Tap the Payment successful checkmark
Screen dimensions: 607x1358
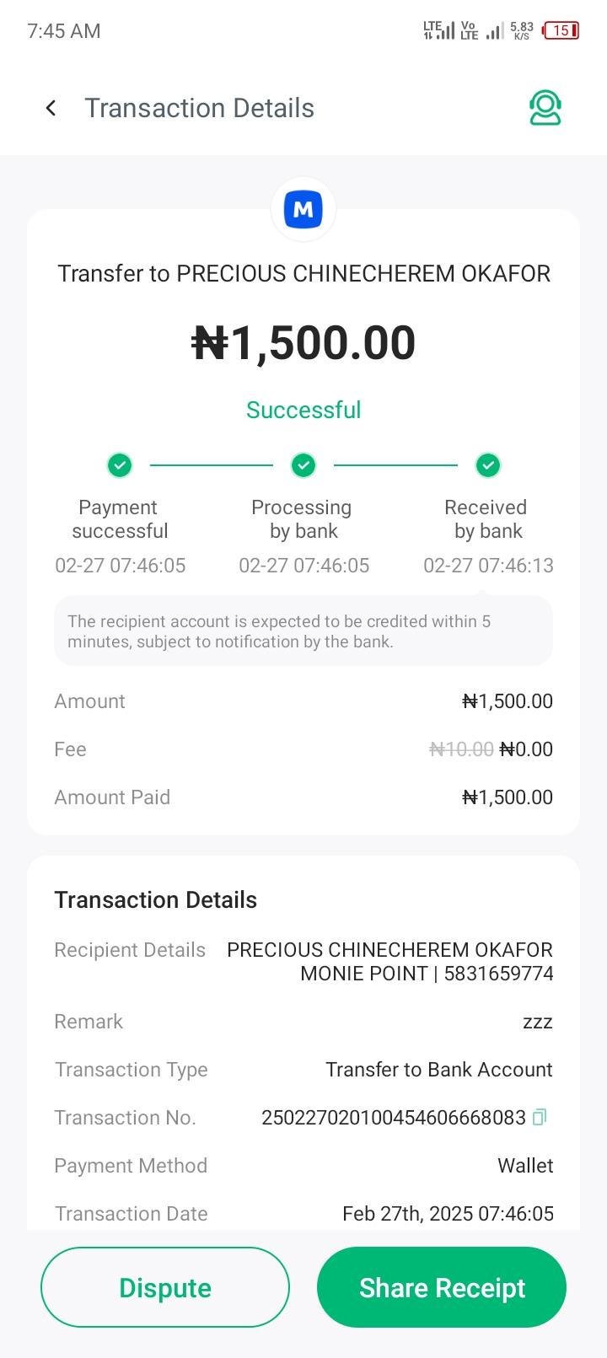(120, 464)
